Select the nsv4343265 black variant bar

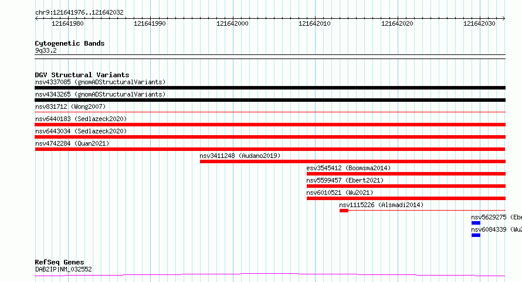[x=270, y=100]
